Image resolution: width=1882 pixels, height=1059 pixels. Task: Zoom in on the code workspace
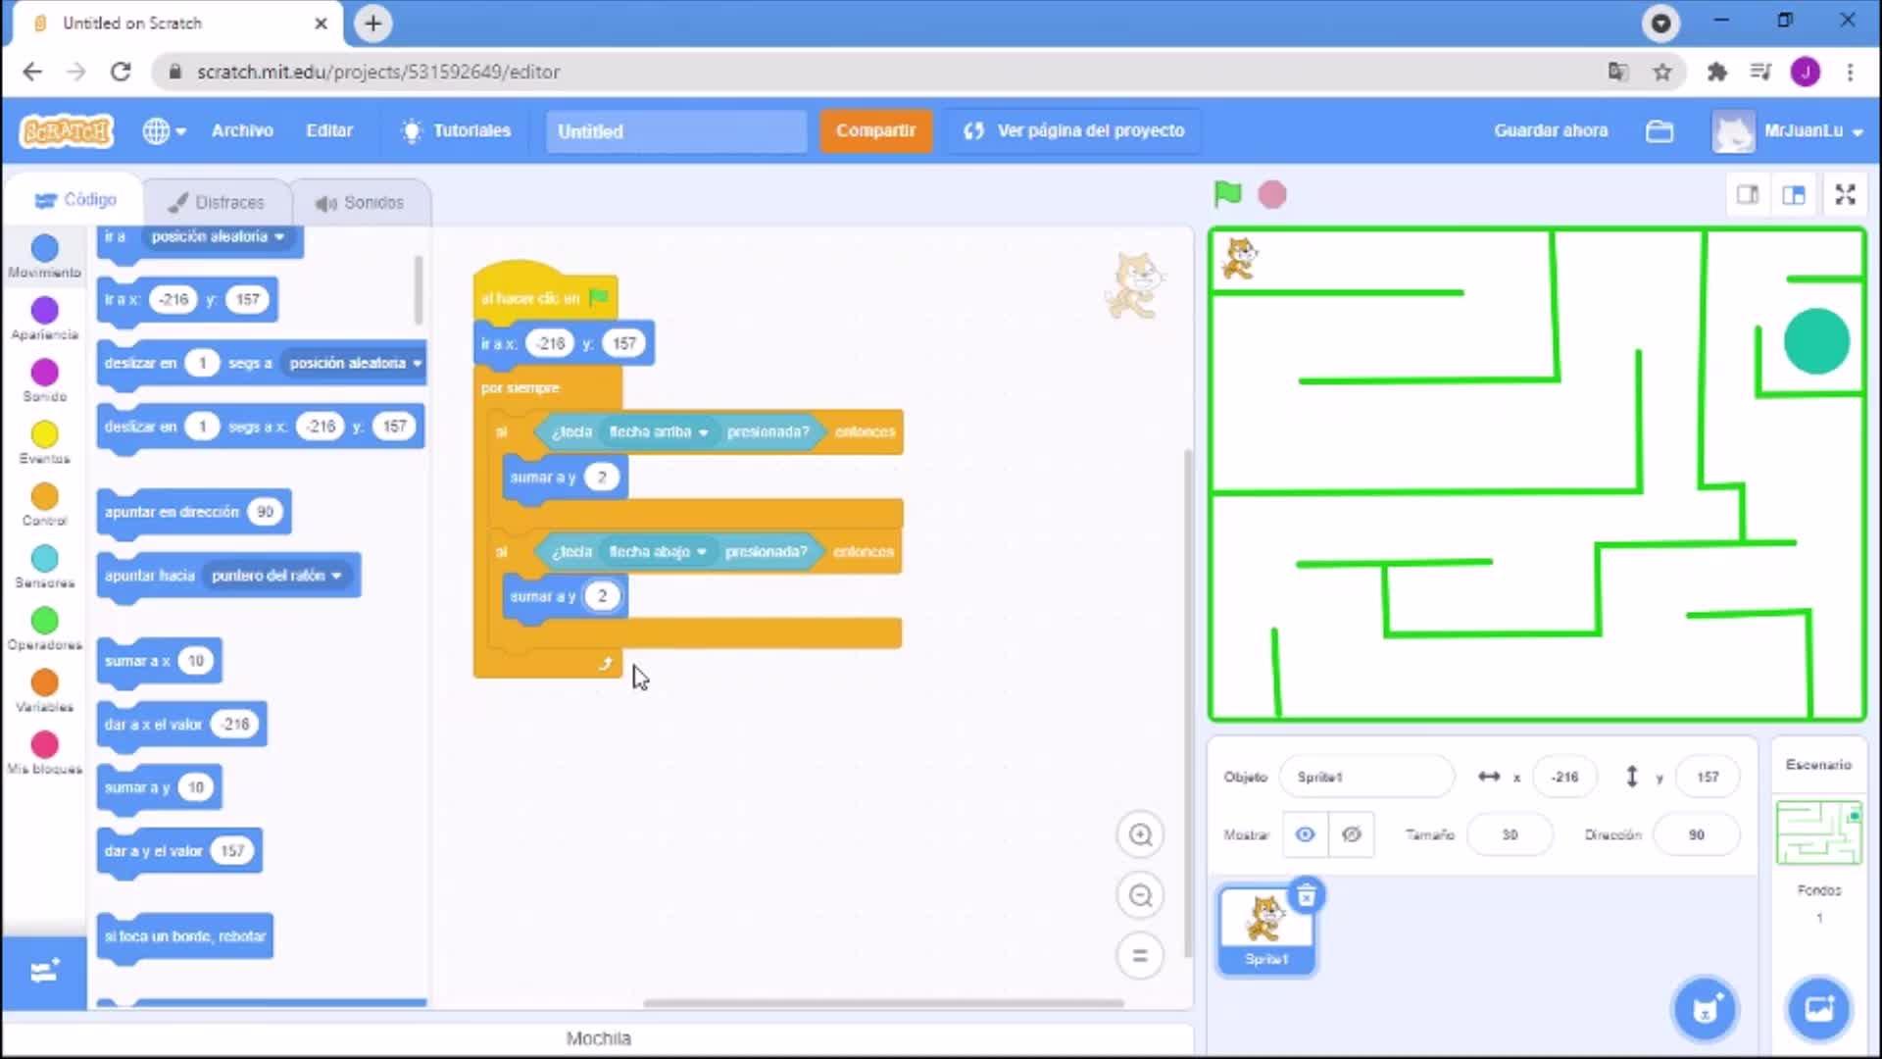(1140, 834)
